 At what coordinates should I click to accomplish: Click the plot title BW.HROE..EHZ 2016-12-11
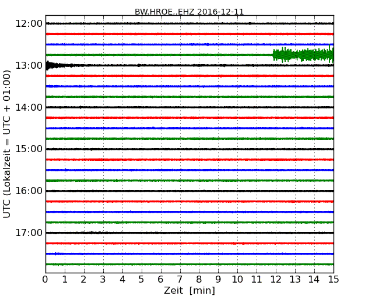tap(189, 12)
